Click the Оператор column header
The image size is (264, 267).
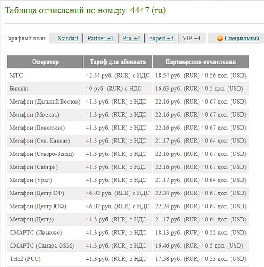tap(45, 62)
